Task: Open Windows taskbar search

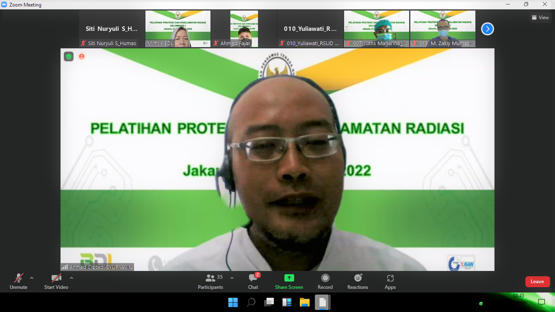Action: (251, 302)
